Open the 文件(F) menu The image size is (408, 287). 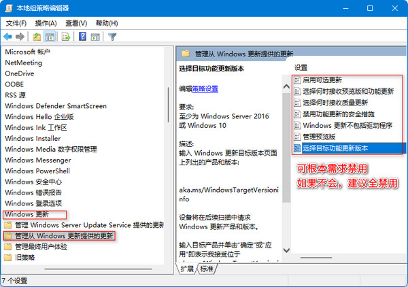point(16,22)
